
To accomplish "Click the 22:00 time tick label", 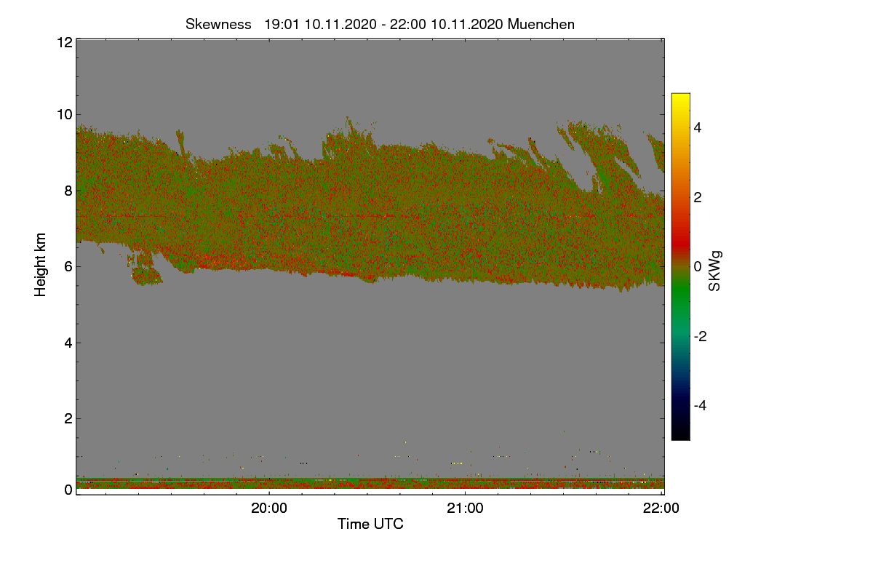I will coord(661,509).
